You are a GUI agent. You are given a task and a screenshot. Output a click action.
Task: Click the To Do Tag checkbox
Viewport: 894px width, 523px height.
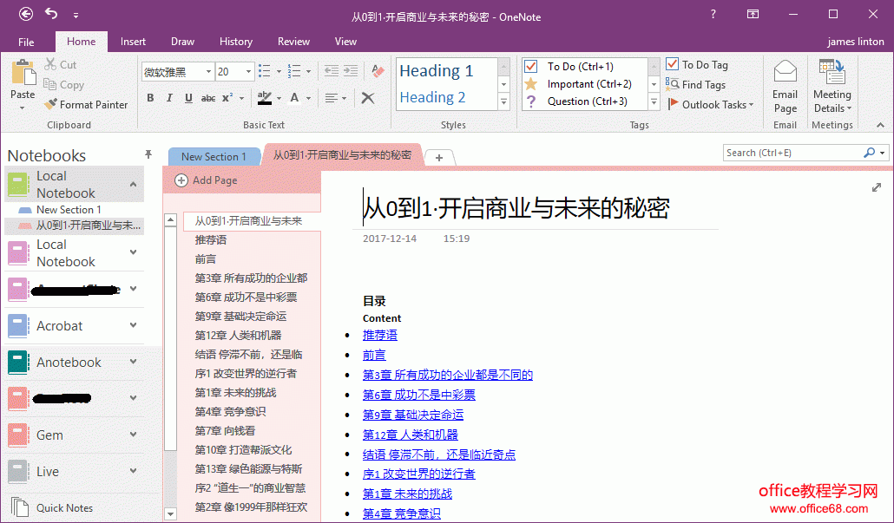(x=673, y=64)
